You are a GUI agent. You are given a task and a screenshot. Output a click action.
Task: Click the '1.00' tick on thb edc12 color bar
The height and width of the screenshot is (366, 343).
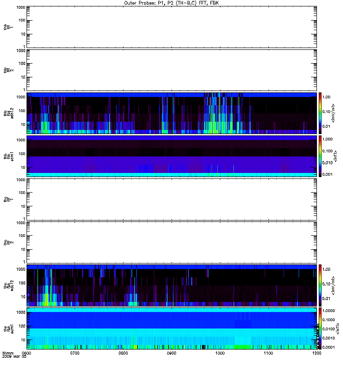326,97
